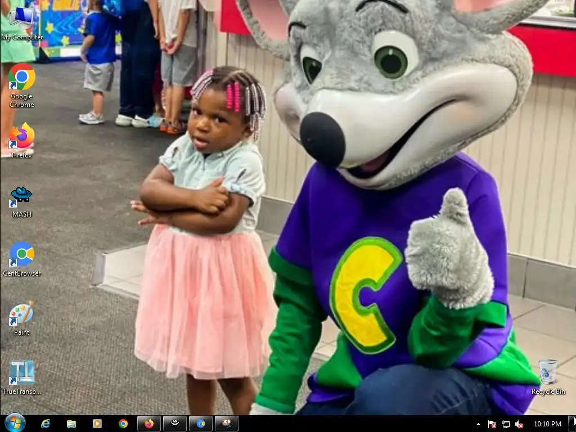Open the network status tray icon
Image resolution: width=576 pixels, height=432 pixels.
click(x=506, y=424)
